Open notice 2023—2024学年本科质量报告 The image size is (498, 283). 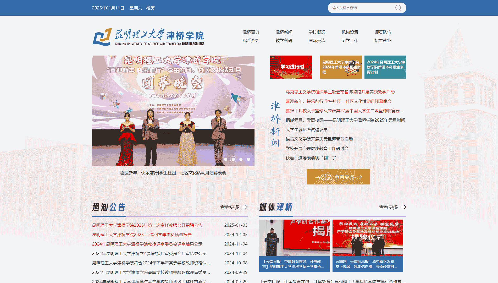pyautogui.click(x=142, y=235)
